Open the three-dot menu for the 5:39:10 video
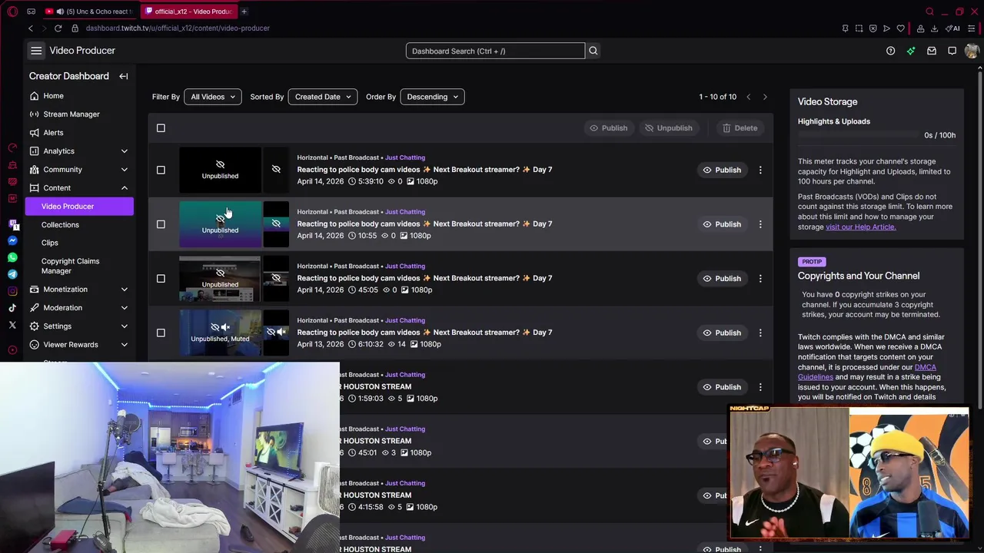The image size is (984, 553). click(x=760, y=170)
